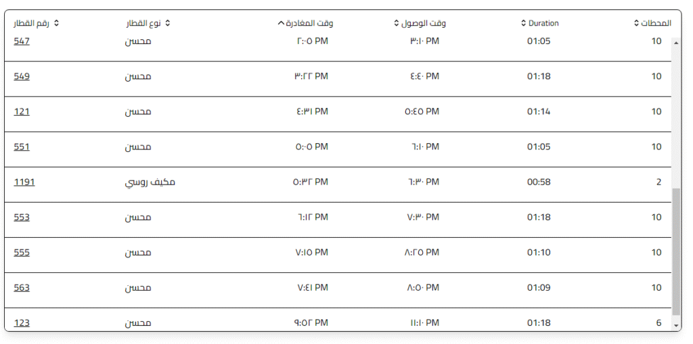Sort by train number column icon
693x344 pixels.
(x=56, y=23)
